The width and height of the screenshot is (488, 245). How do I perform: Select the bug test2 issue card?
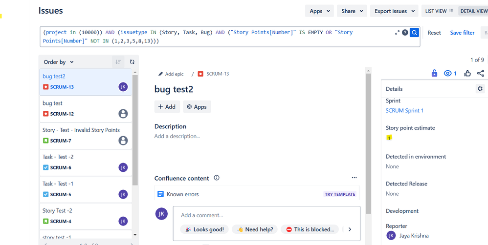[86, 82]
